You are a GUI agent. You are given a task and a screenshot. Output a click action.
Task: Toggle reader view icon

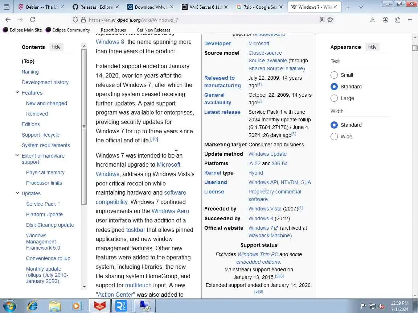click(322, 20)
